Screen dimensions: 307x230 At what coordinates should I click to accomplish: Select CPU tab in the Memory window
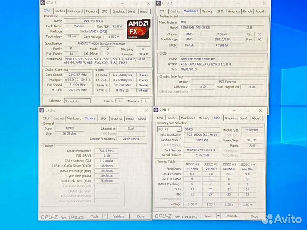pyautogui.click(x=46, y=118)
